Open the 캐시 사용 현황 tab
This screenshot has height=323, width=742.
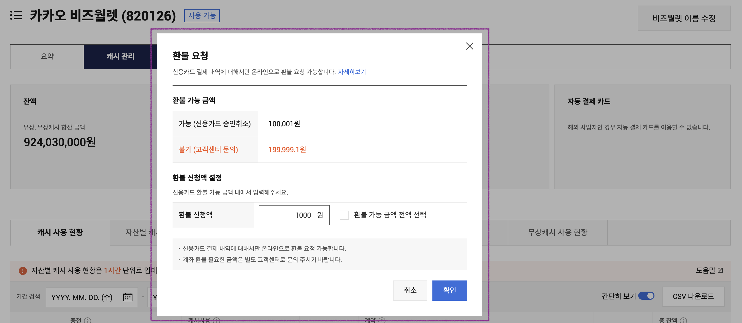(60, 232)
